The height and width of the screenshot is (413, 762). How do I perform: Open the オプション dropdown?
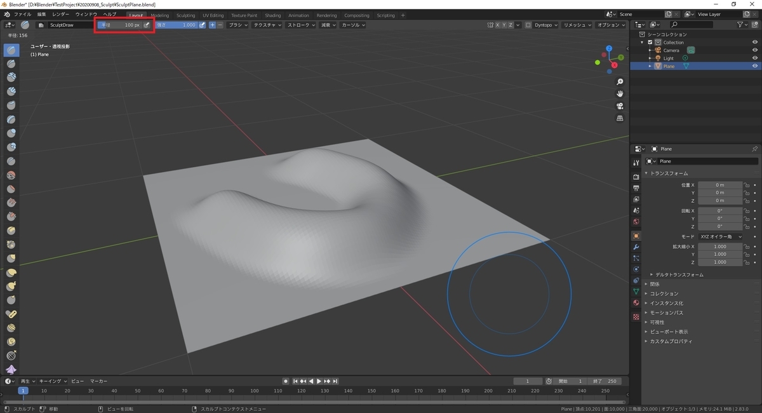[611, 25]
